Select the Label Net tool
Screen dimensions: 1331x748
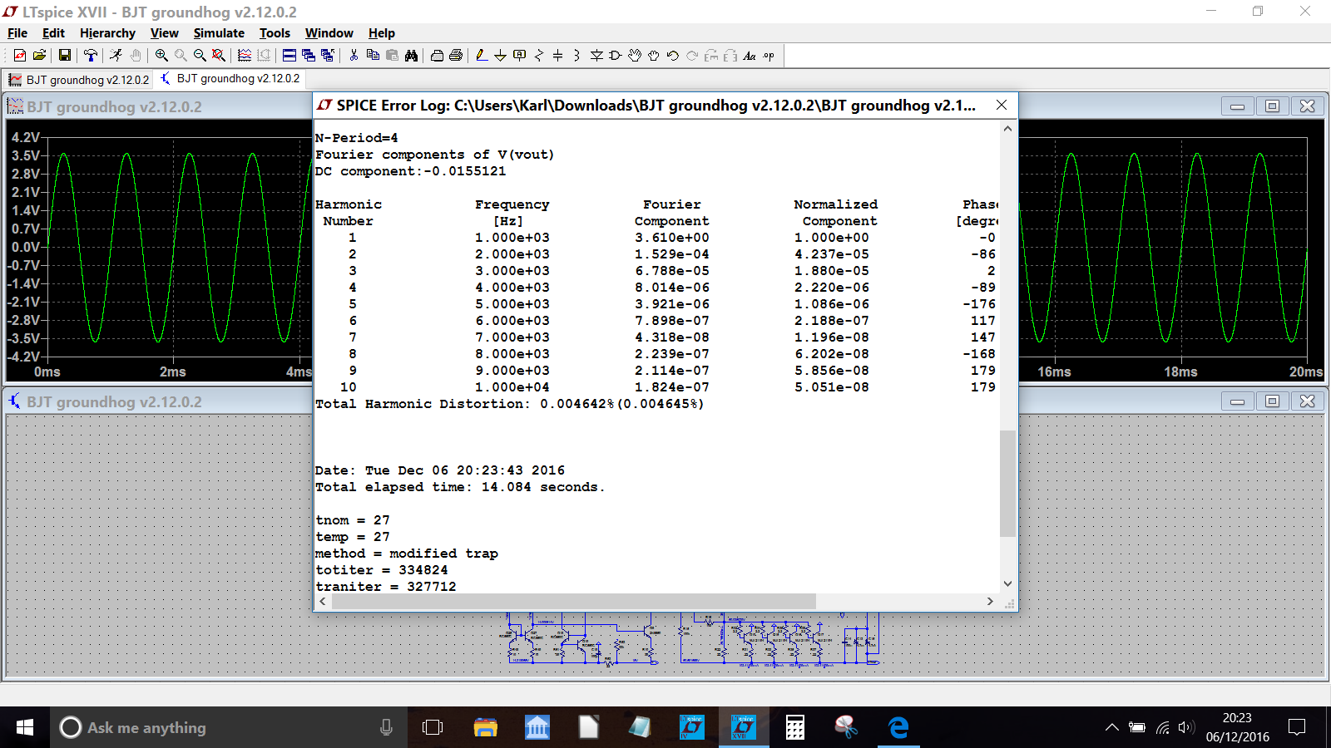coord(520,56)
